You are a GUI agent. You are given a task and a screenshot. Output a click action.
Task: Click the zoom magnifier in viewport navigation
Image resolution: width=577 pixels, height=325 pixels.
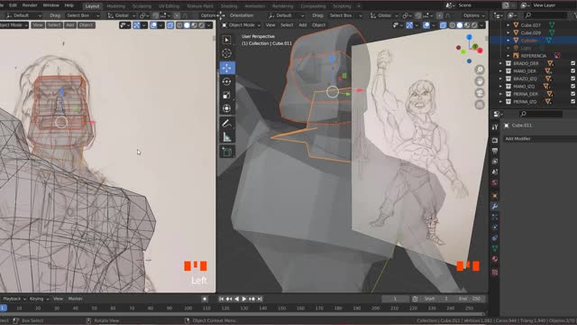(x=480, y=70)
